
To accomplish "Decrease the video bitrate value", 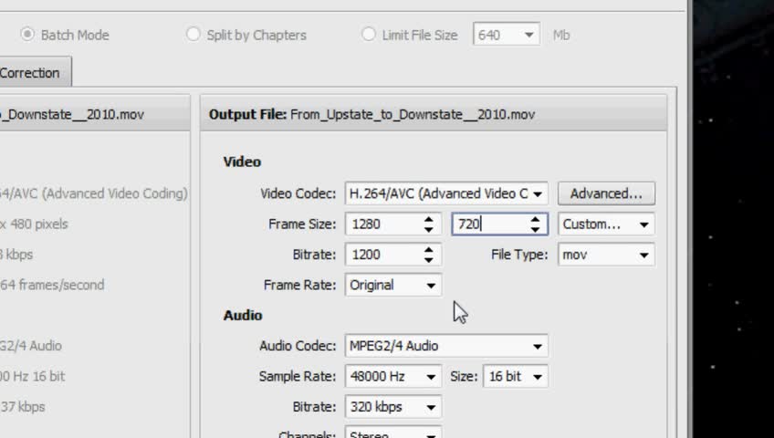I will click(428, 259).
